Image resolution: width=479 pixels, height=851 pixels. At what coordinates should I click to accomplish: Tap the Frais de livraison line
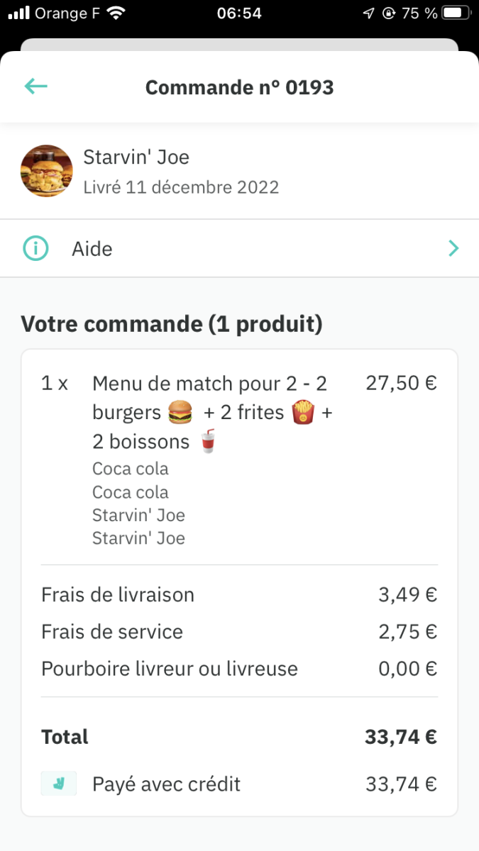(118, 594)
